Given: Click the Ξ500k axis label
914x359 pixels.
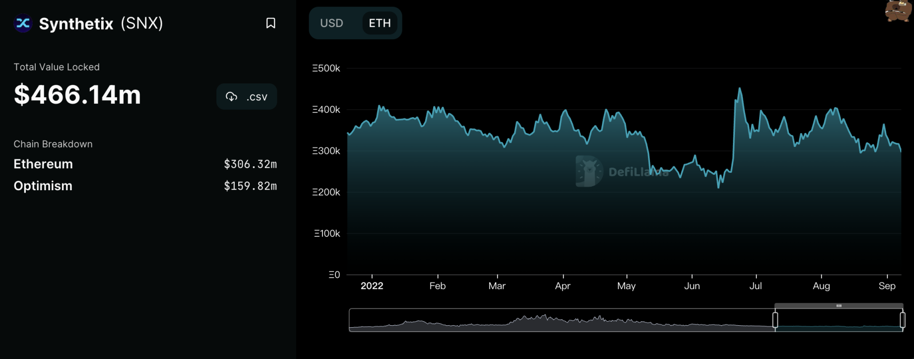Looking at the screenshot, I should pos(326,69).
